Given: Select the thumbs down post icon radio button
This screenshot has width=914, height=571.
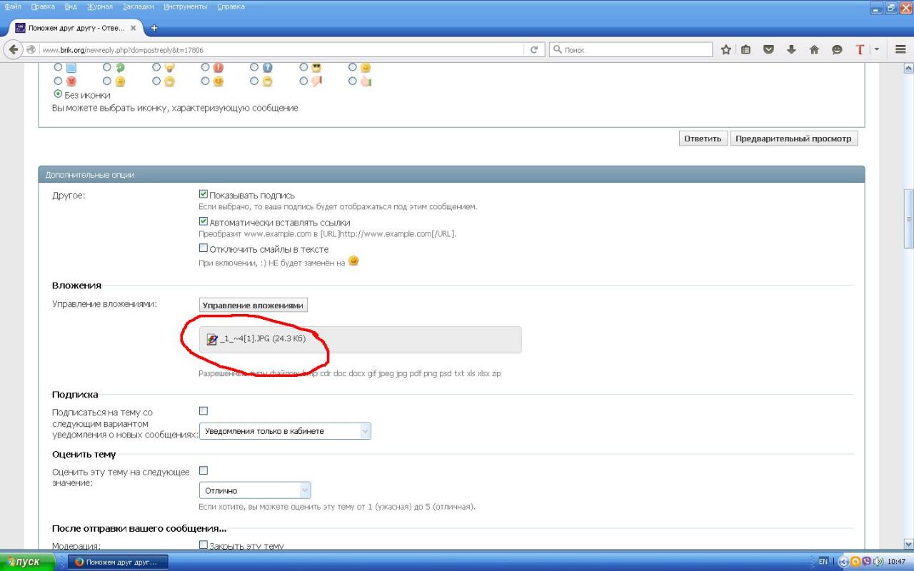Looking at the screenshot, I should 303,81.
